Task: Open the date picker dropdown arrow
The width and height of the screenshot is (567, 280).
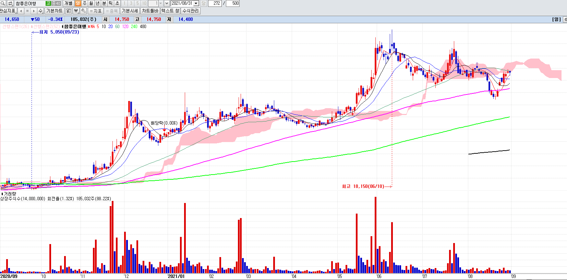Action: pos(196,3)
